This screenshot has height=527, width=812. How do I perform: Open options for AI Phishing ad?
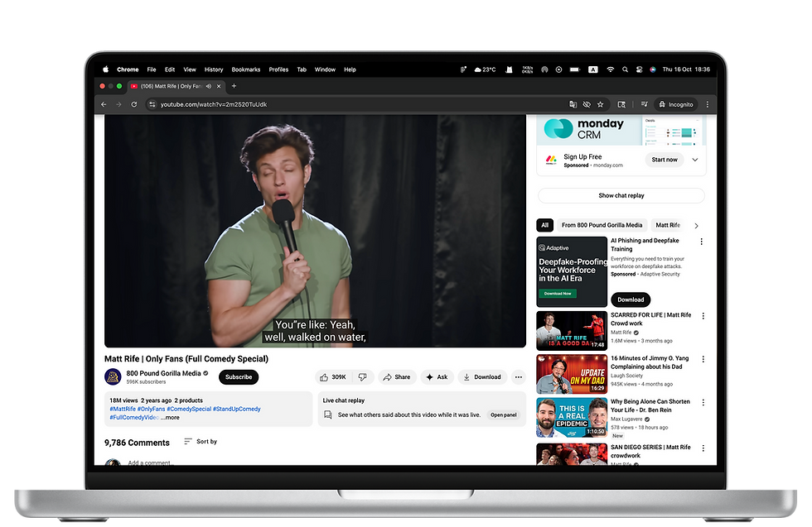[702, 242]
